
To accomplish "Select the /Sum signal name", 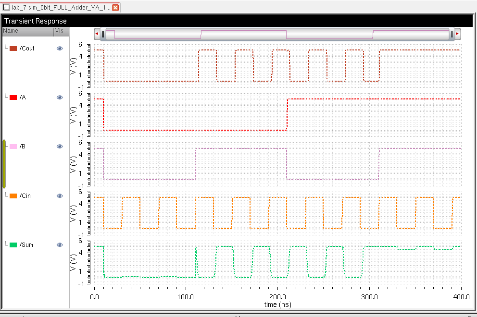I will click(x=26, y=244).
